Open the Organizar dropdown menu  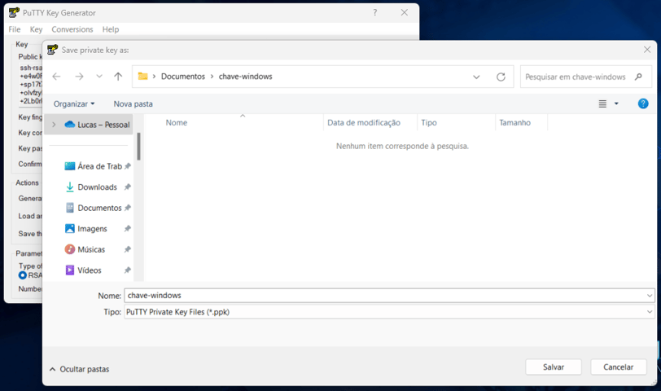click(x=74, y=103)
